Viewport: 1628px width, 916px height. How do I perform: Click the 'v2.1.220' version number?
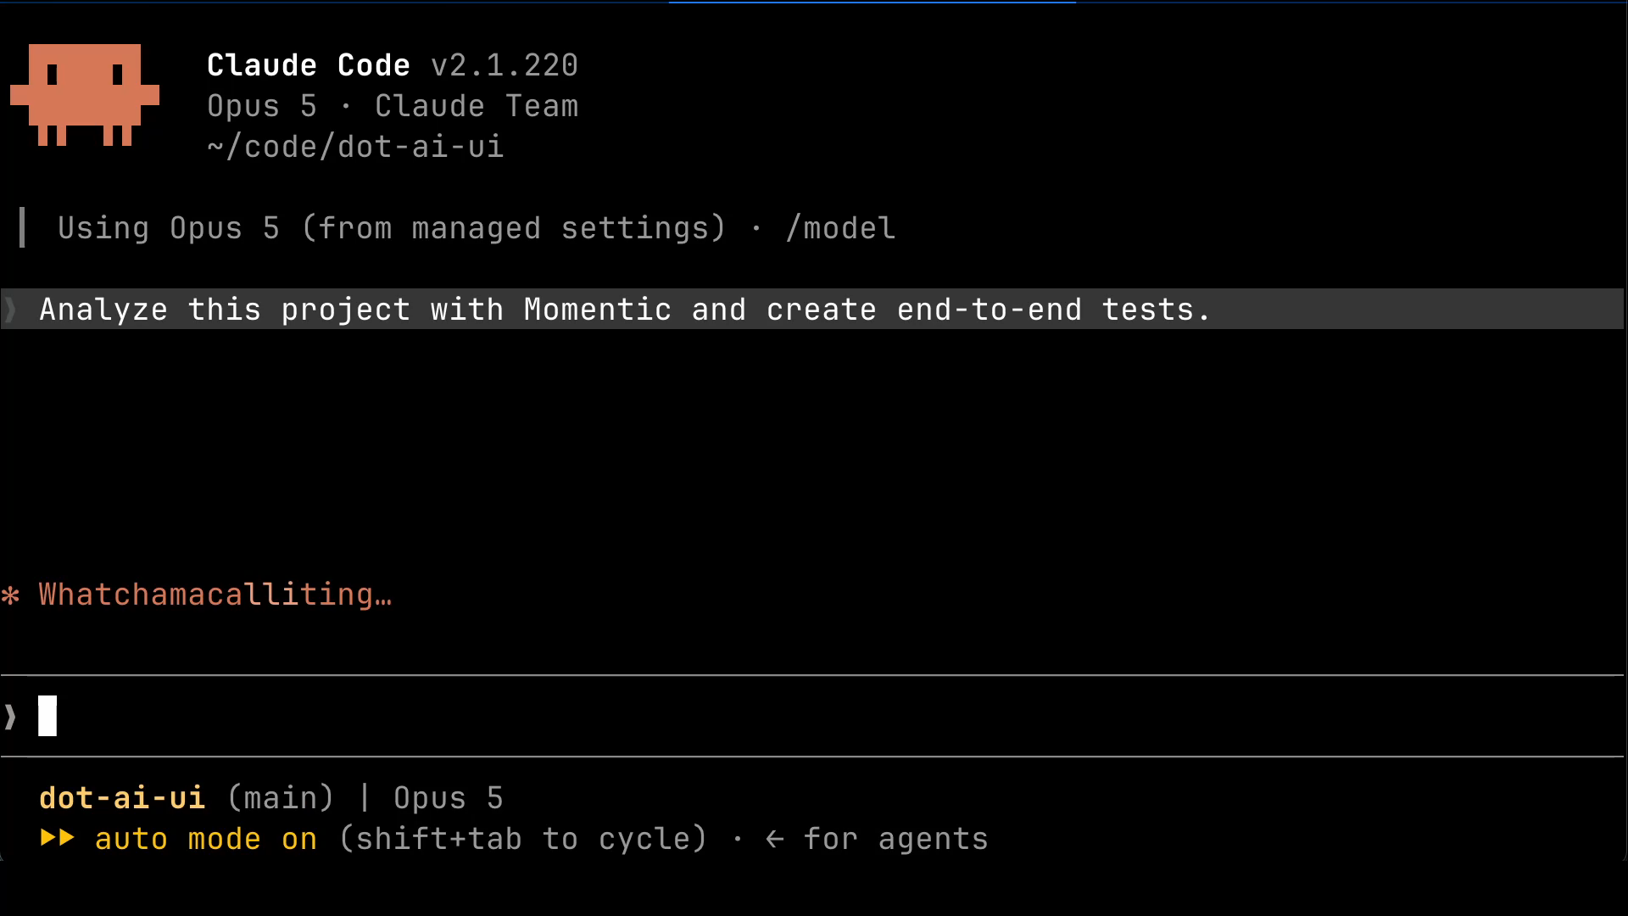point(505,65)
